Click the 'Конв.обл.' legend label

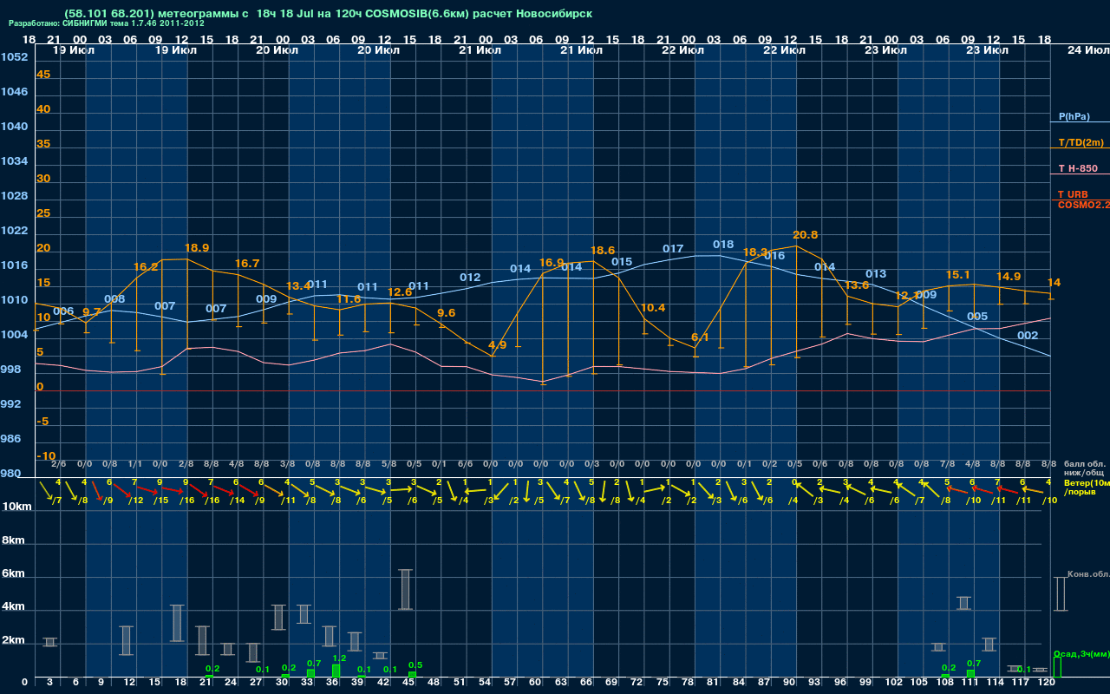1088,574
